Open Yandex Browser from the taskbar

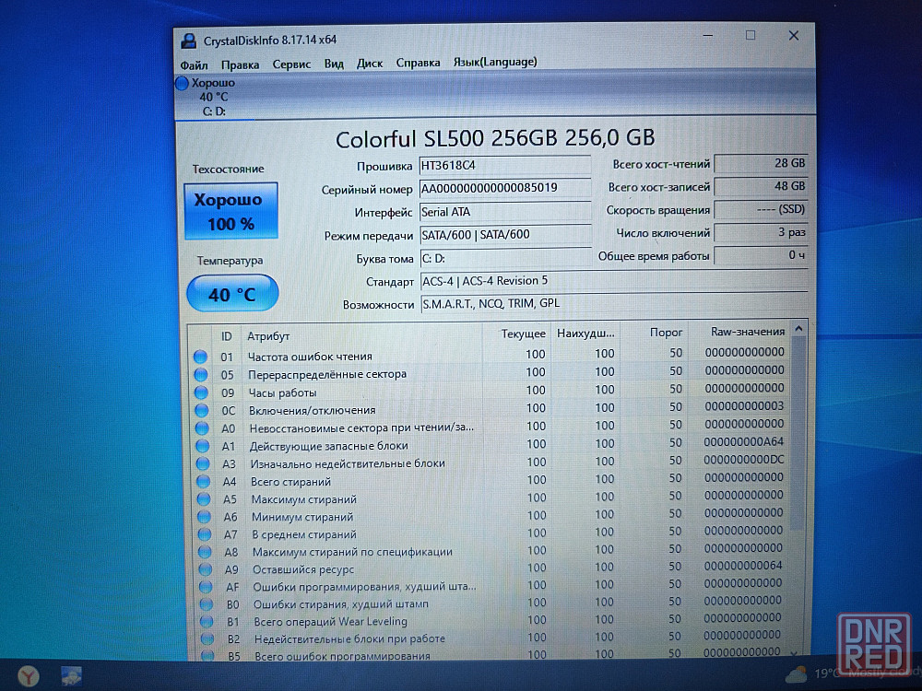28,675
